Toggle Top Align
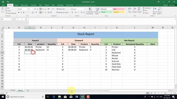Image resolution: width=177 pixels, height=99 pixels. 41,9
